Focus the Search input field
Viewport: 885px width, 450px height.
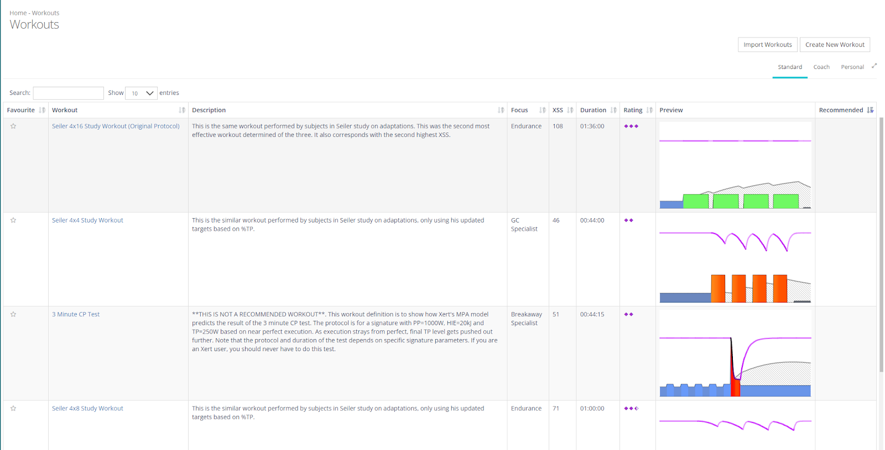coord(68,93)
